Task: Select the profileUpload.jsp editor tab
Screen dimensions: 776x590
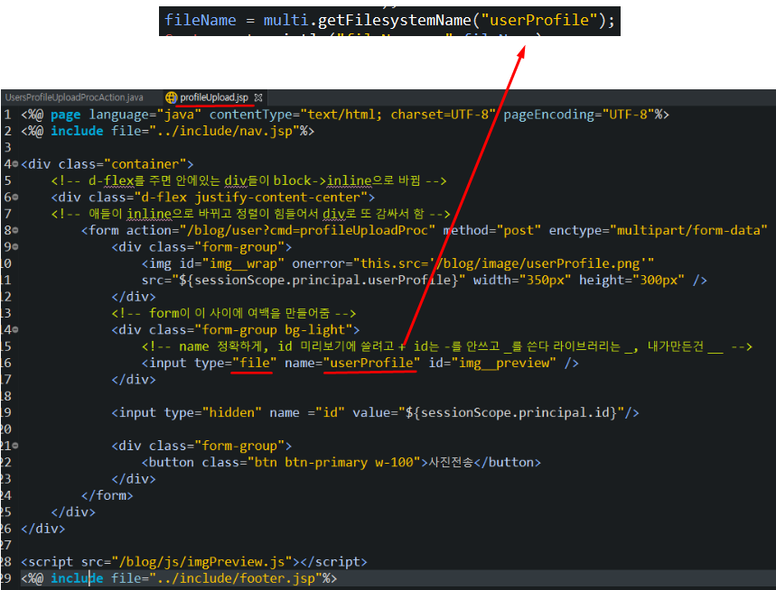Action: click(214, 97)
